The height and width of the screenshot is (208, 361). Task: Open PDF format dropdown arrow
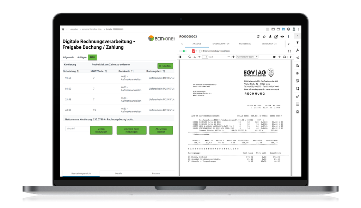[x=196, y=51]
